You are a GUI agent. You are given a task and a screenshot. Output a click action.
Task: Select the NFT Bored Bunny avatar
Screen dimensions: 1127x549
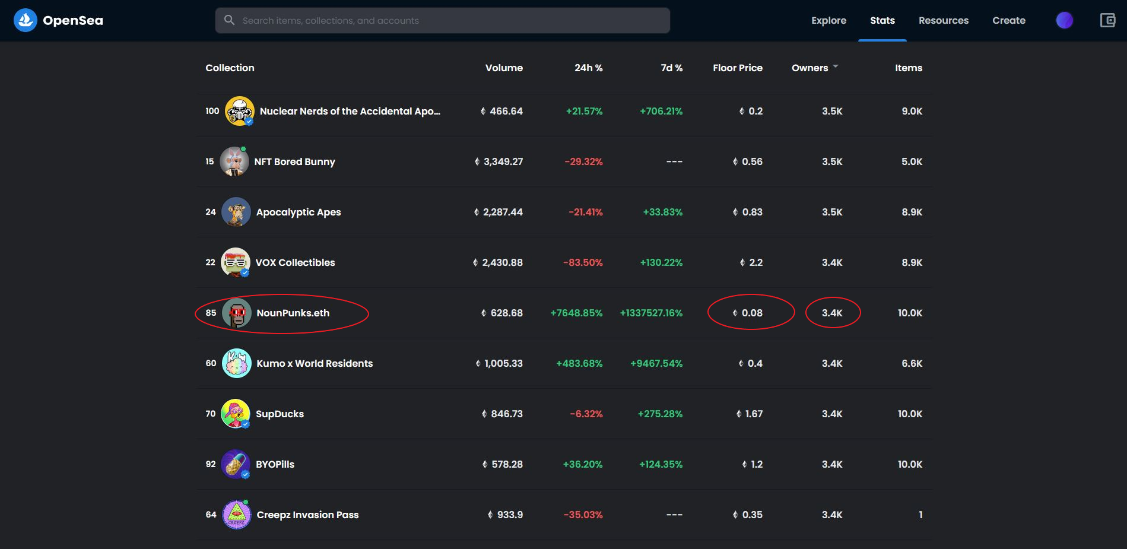point(234,161)
